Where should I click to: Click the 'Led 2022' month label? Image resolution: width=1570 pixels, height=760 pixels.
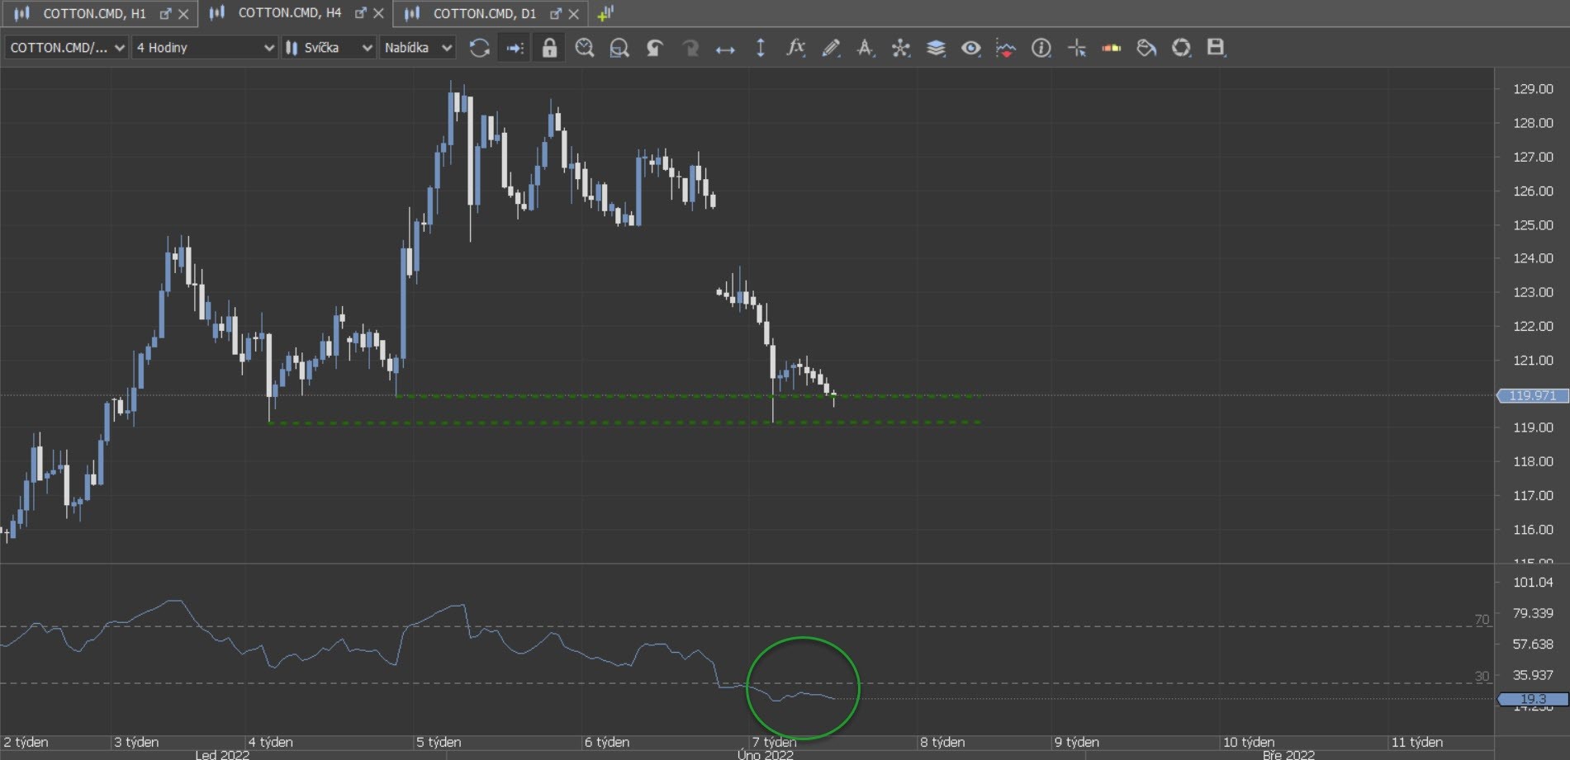click(x=222, y=754)
